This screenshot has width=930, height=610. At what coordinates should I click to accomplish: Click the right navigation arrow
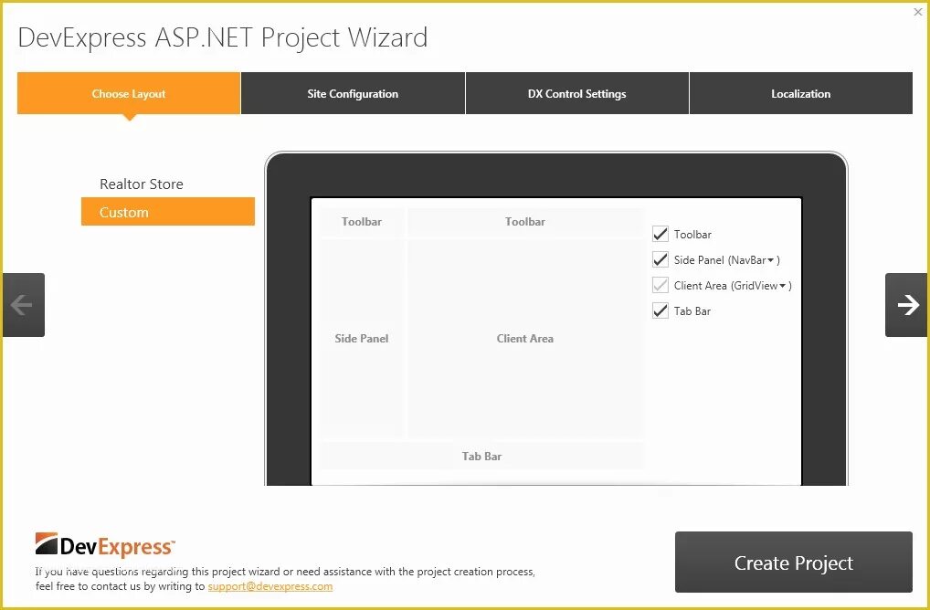click(905, 304)
